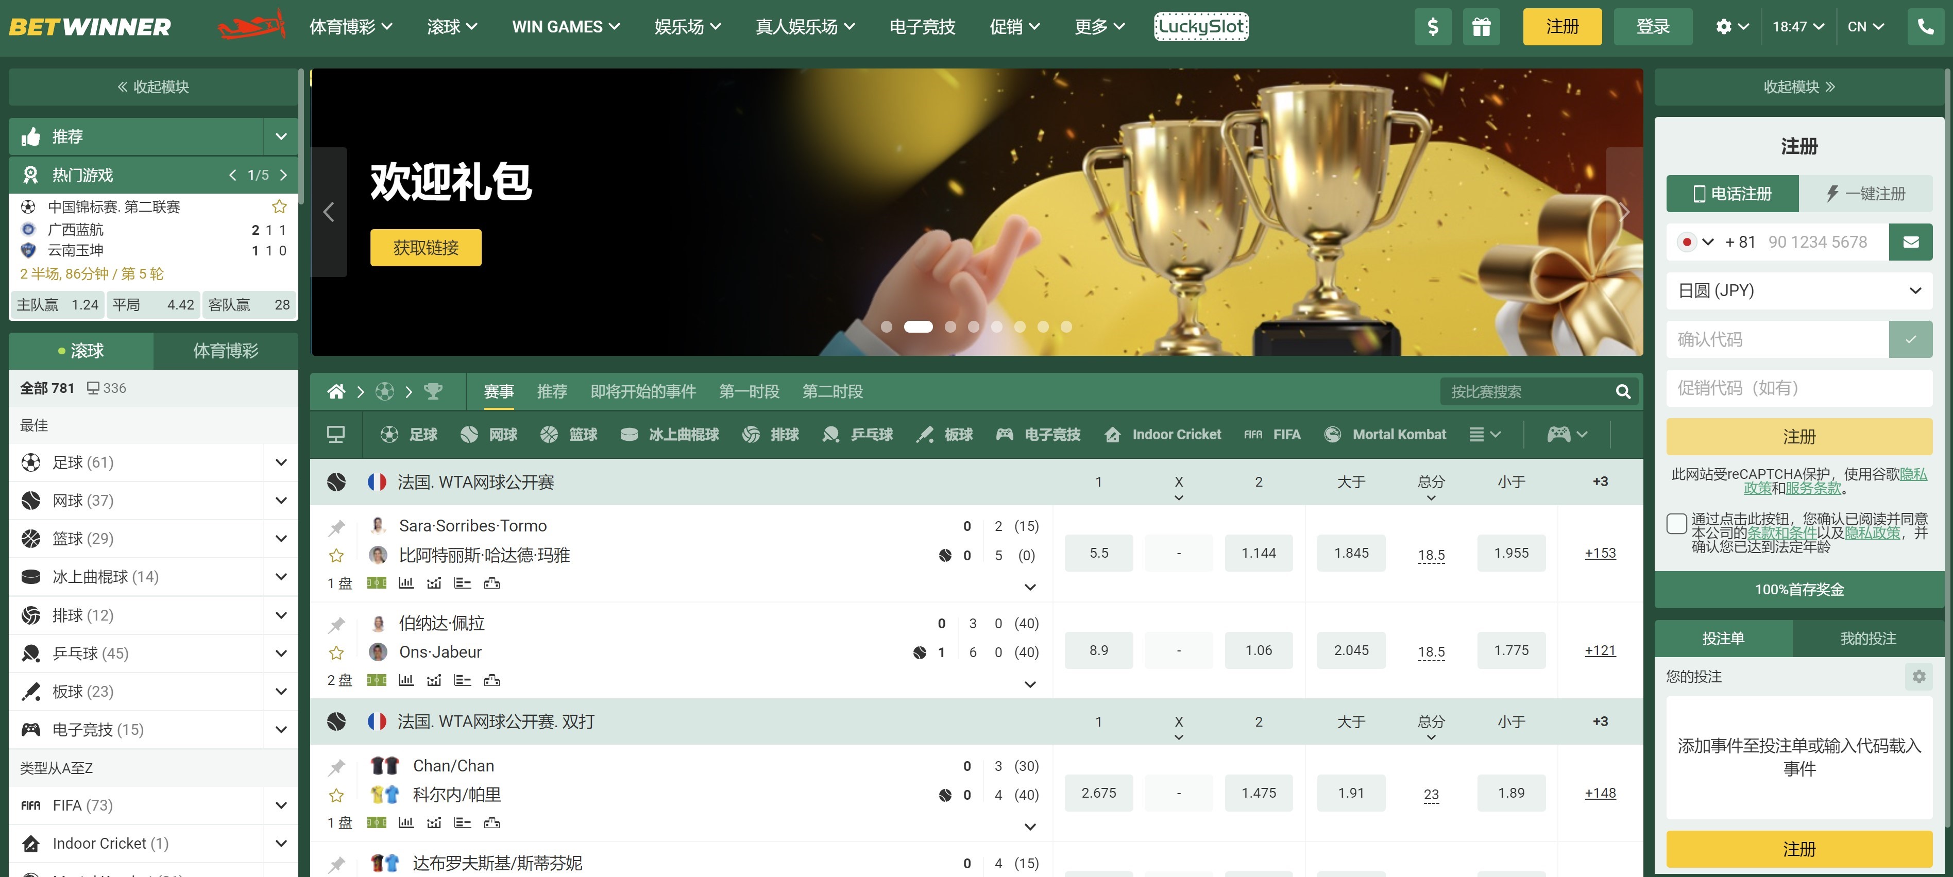
Task: Open the 体育博彩 header menu
Action: pyautogui.click(x=351, y=27)
